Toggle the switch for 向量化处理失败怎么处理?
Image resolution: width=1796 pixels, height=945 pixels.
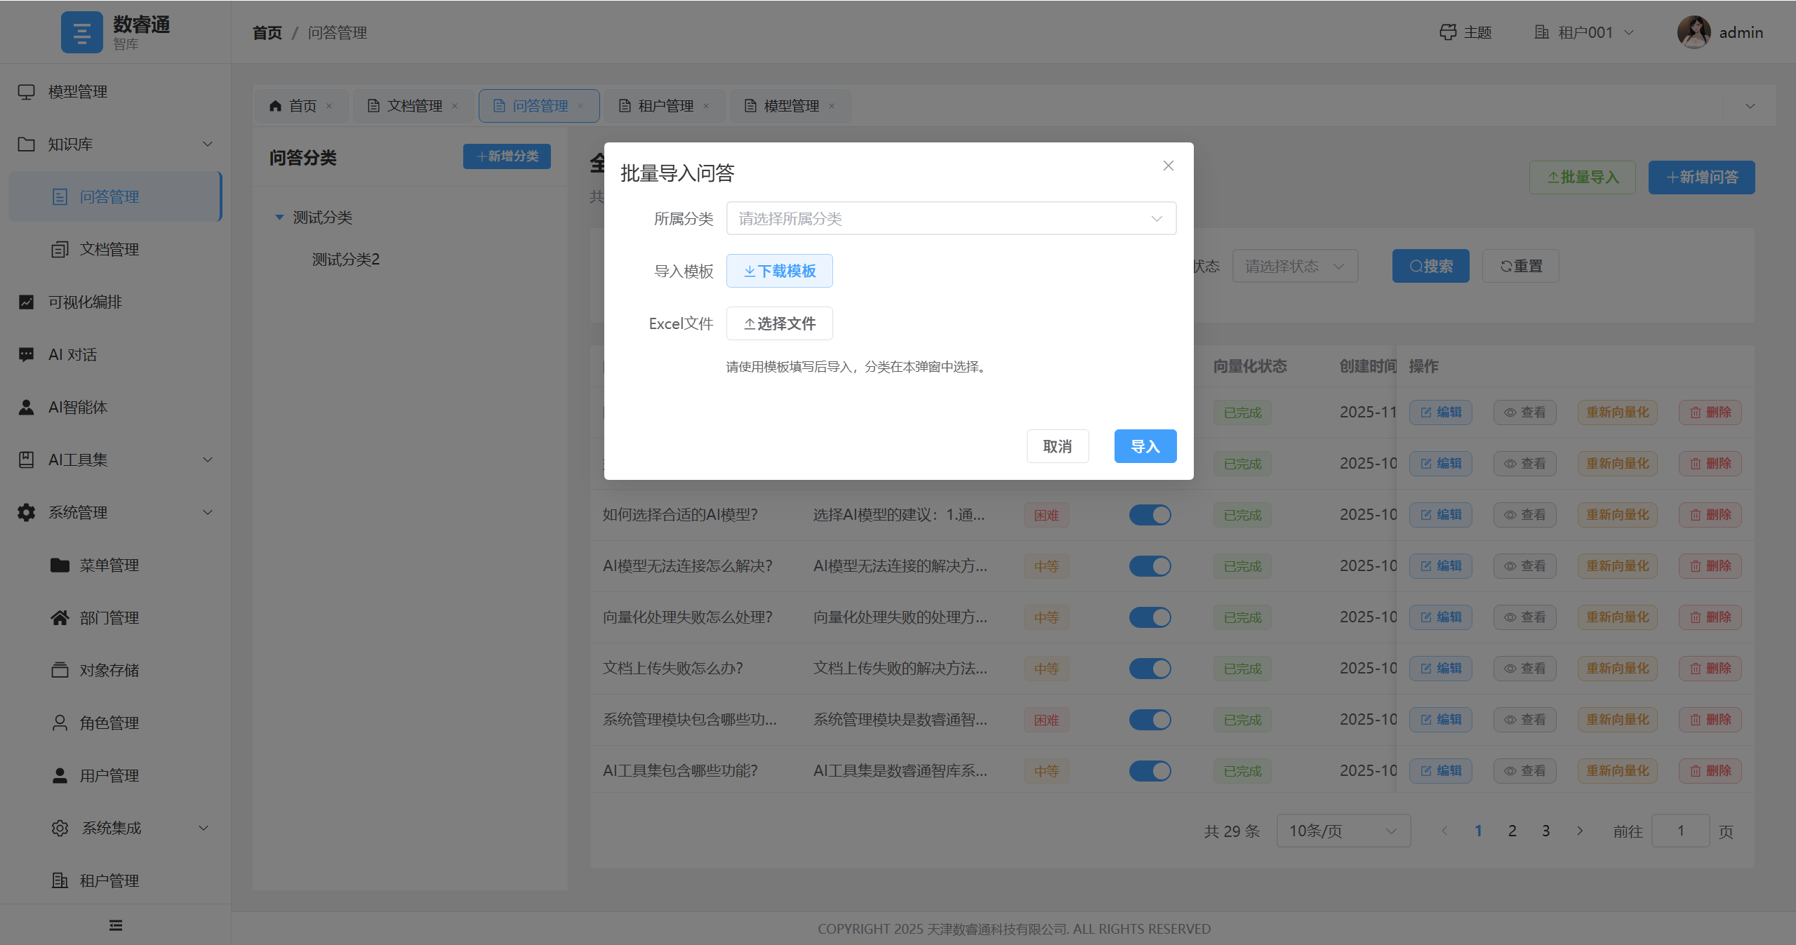tap(1150, 617)
